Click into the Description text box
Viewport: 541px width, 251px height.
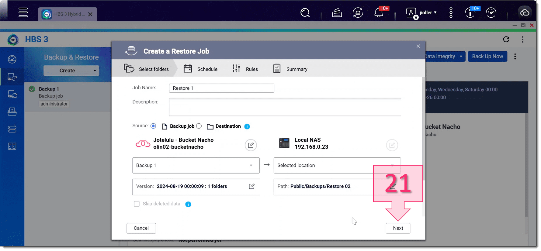click(x=285, y=107)
